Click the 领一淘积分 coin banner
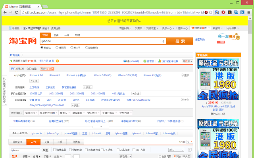 click(x=229, y=37)
